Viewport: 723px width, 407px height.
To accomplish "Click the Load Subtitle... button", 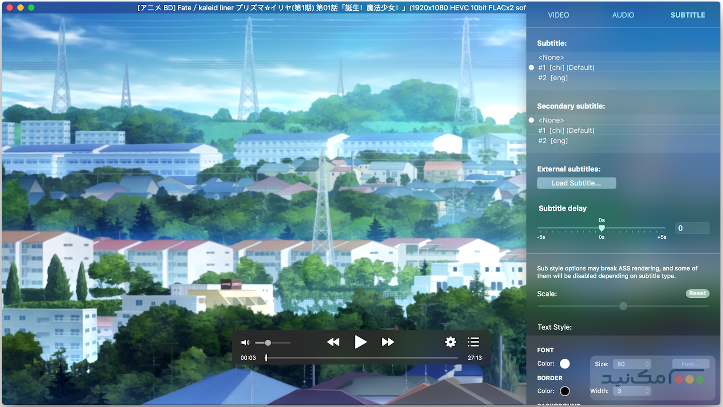I will [576, 183].
